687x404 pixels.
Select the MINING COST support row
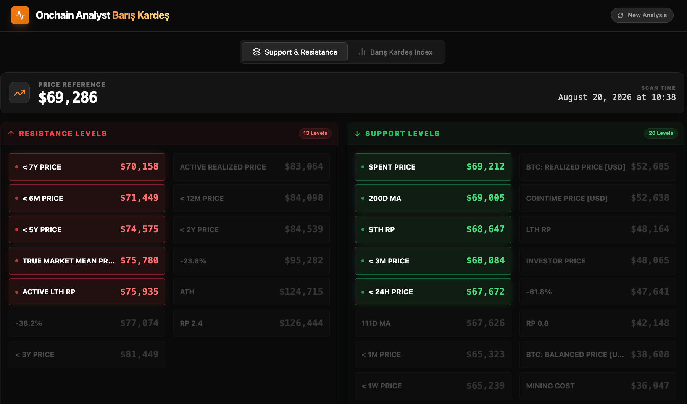[x=598, y=386]
